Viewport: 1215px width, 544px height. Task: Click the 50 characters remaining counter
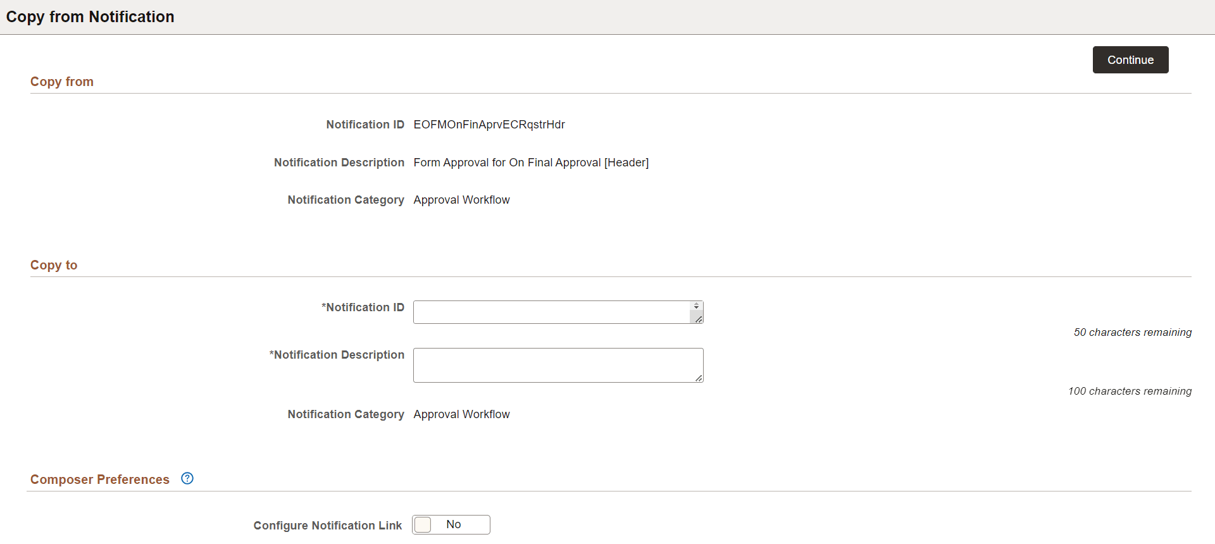tap(1133, 332)
